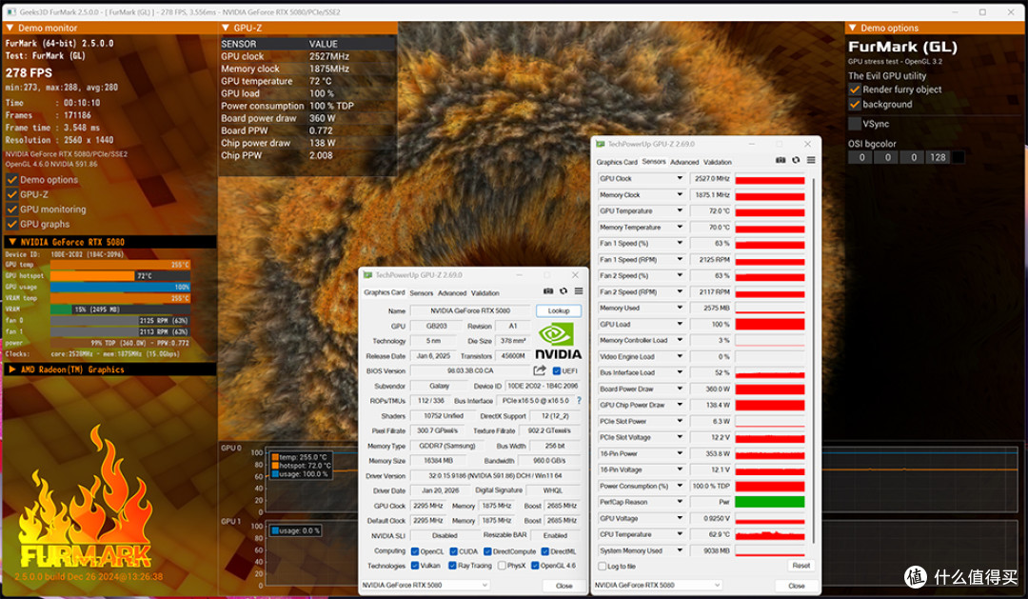Expand AMD Radeon(TM) Graphics section
The height and width of the screenshot is (599, 1028).
[x=11, y=370]
